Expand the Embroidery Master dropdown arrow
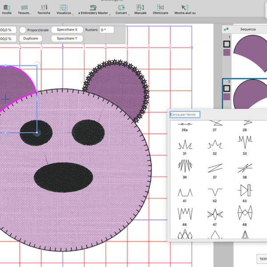This screenshot has width=267, height=267. pos(110,15)
